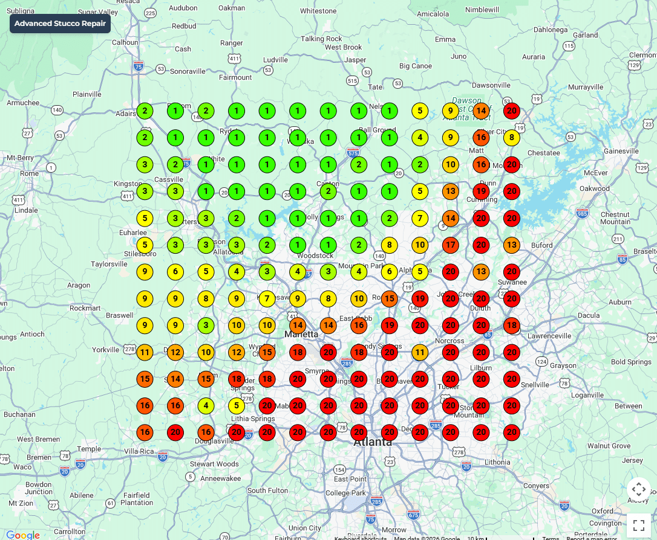This screenshot has width=657, height=540.
Task: Click the rank 6 marker near Alpharetta
Action: point(389,272)
